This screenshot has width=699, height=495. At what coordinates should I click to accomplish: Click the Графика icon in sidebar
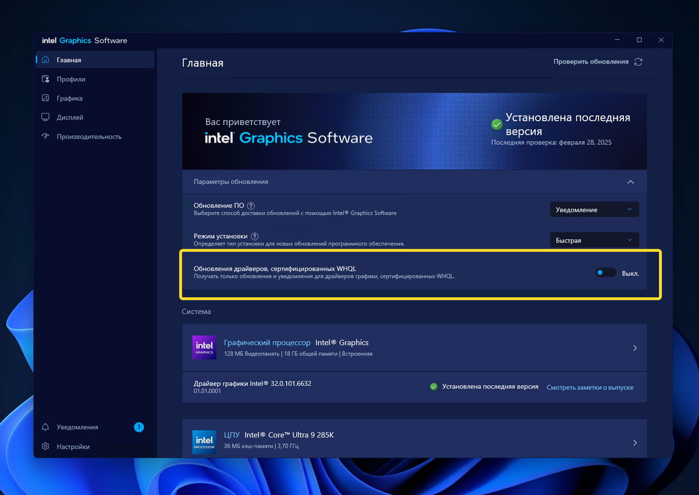[x=45, y=98]
